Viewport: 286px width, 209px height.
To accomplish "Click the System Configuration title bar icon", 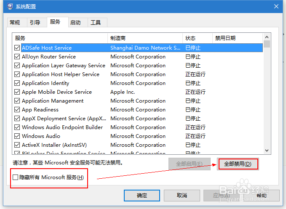I will click(10, 6).
